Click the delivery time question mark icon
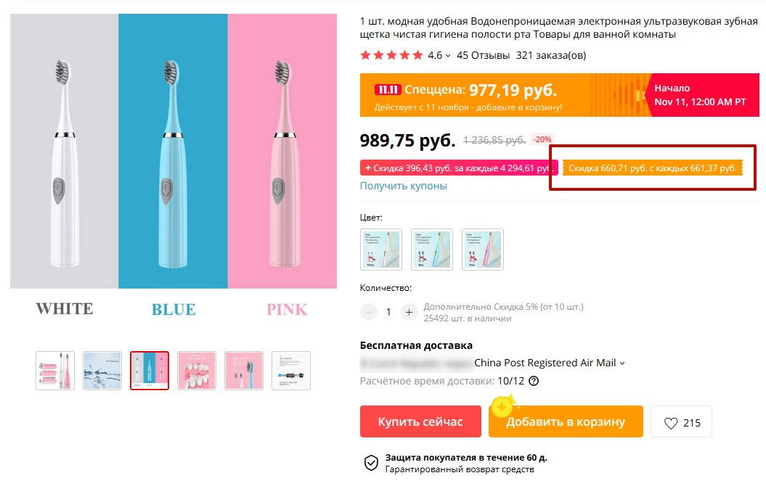766x486 pixels. tap(534, 381)
